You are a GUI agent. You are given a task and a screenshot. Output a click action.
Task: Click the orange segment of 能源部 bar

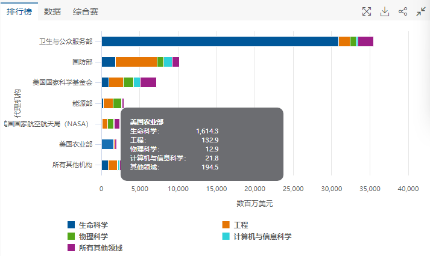[108, 103]
